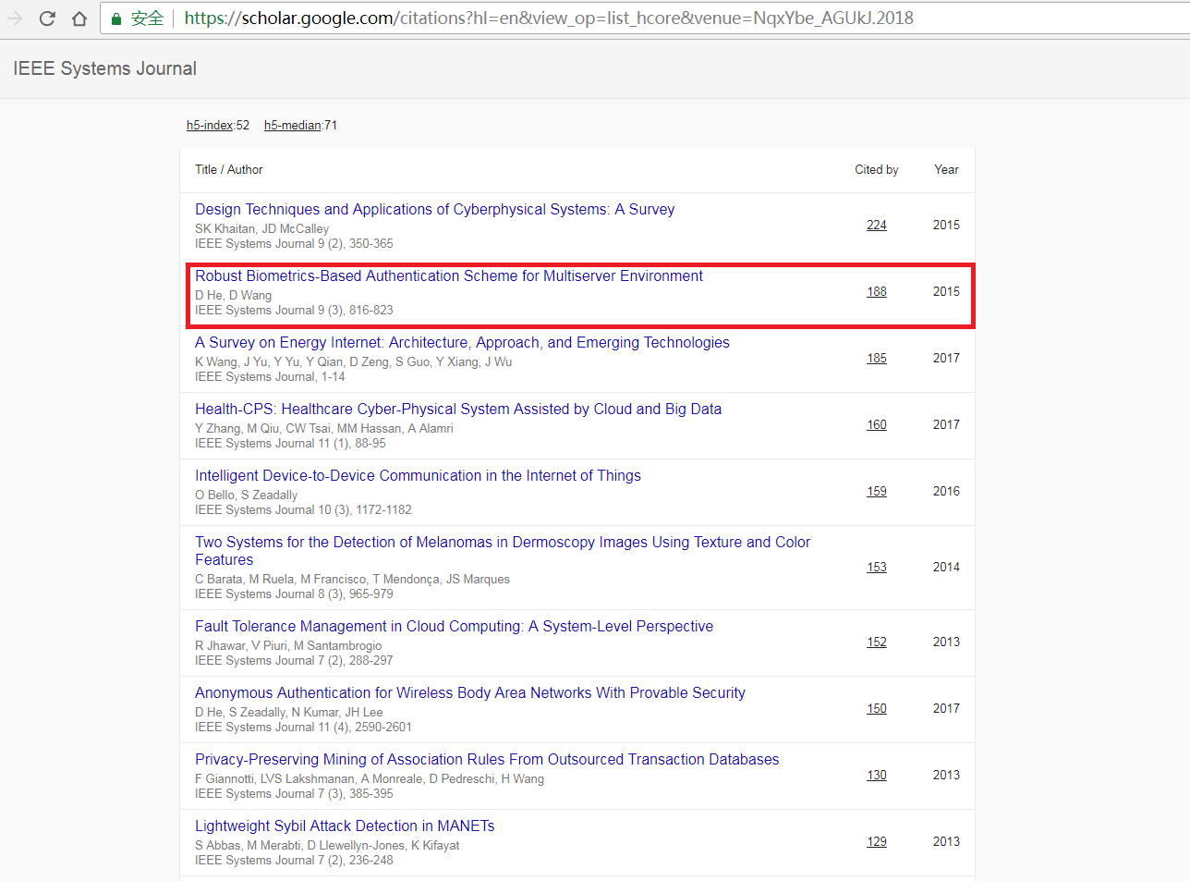Click authors 'D He, S Zeadally, N Kumar, JH Lee'
This screenshot has width=1190, height=881.
pyautogui.click(x=288, y=713)
